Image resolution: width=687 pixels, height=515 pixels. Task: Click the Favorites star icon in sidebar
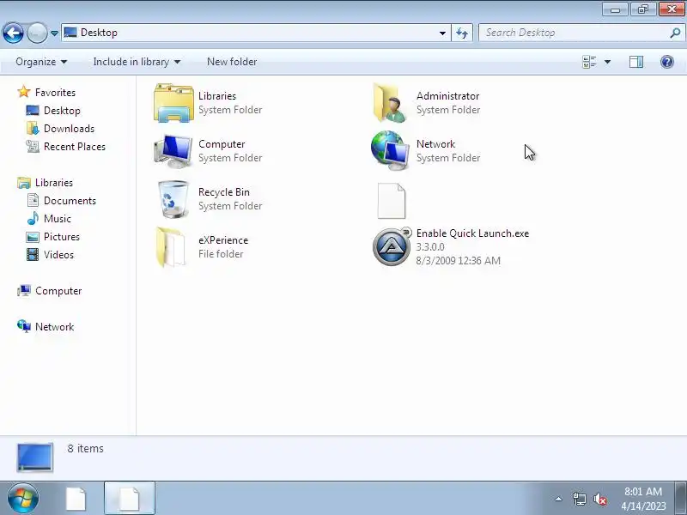click(x=24, y=92)
